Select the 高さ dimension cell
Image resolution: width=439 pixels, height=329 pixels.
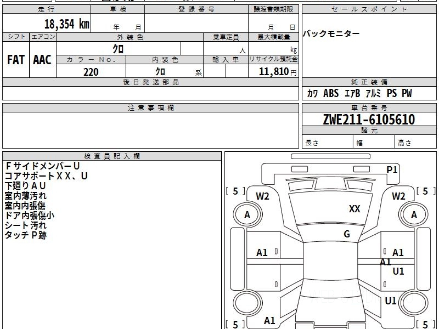[x=416, y=142]
